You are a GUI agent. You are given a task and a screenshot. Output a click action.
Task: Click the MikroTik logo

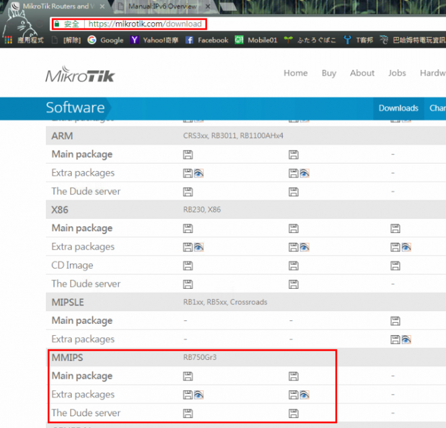click(80, 74)
